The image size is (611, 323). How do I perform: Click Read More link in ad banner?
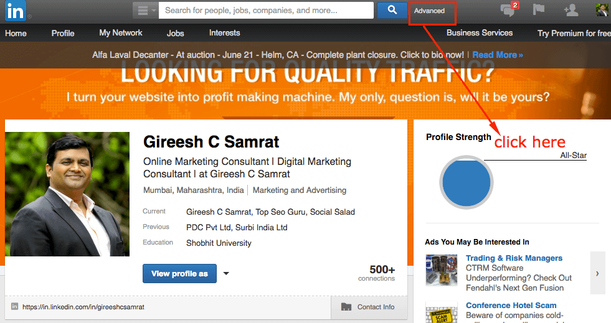[498, 55]
